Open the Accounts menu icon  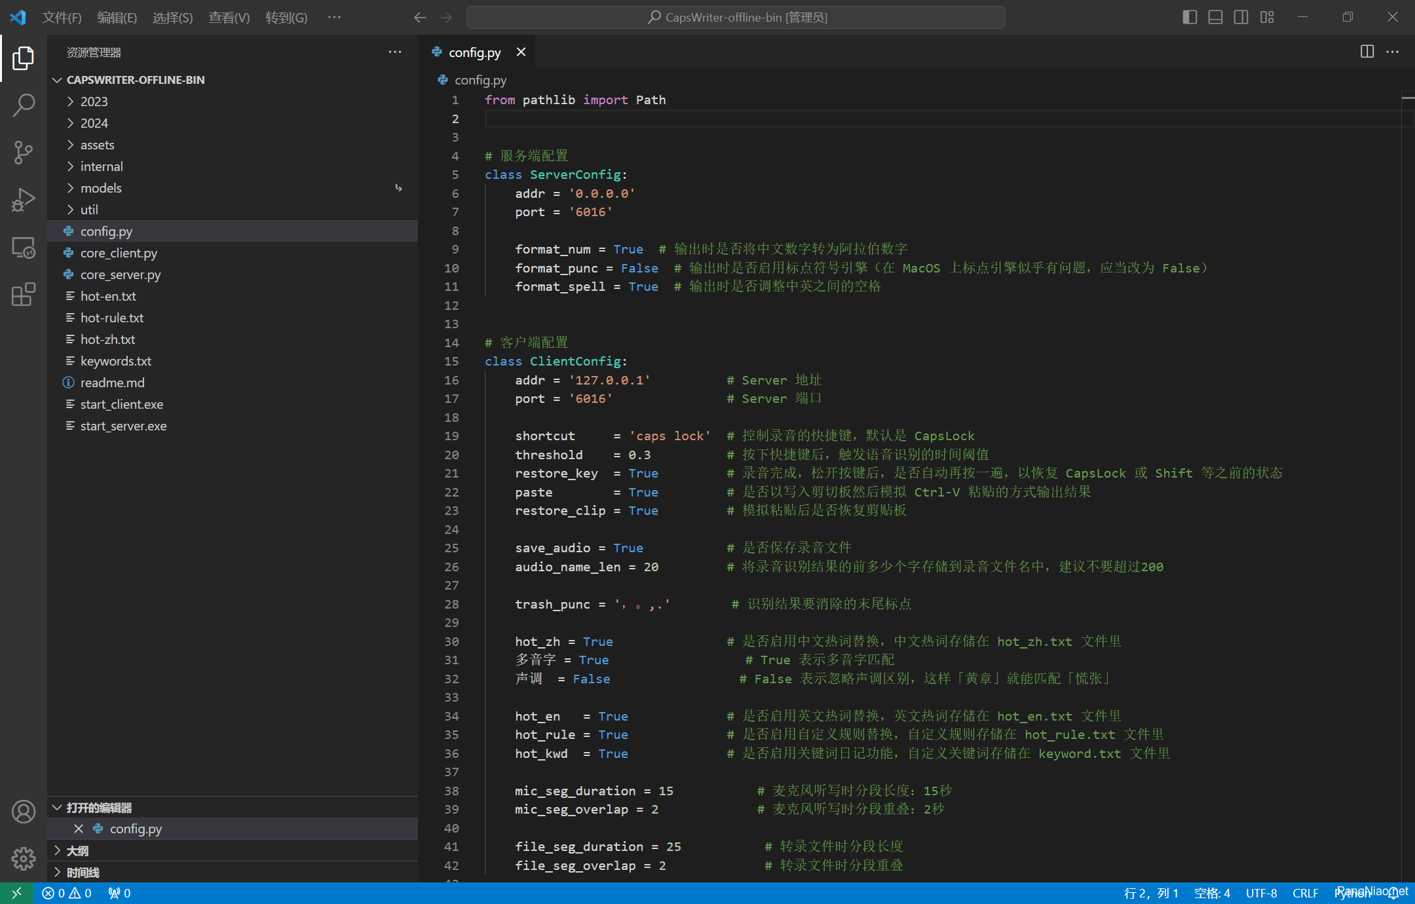coord(24,812)
